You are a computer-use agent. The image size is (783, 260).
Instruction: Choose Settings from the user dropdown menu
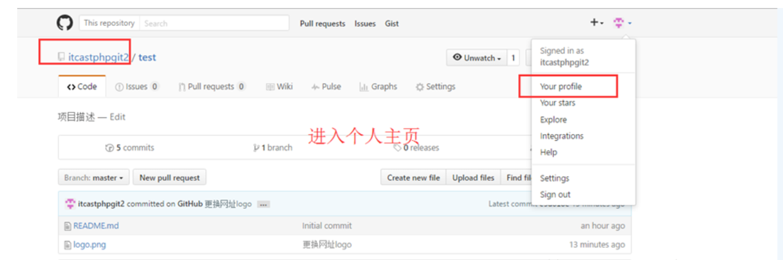point(555,178)
